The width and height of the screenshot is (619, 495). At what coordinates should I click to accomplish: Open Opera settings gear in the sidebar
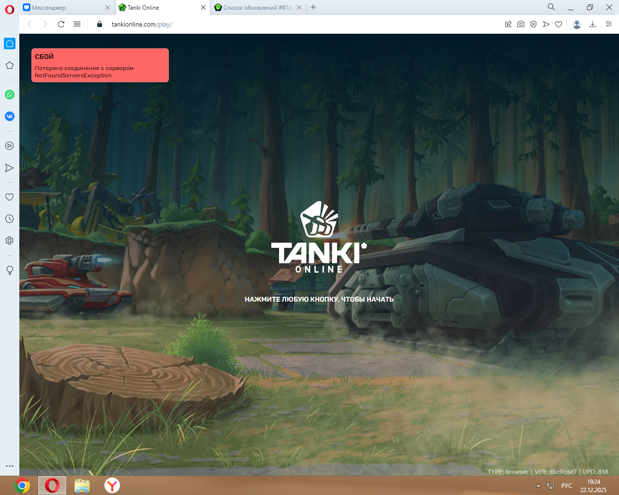pyautogui.click(x=10, y=241)
